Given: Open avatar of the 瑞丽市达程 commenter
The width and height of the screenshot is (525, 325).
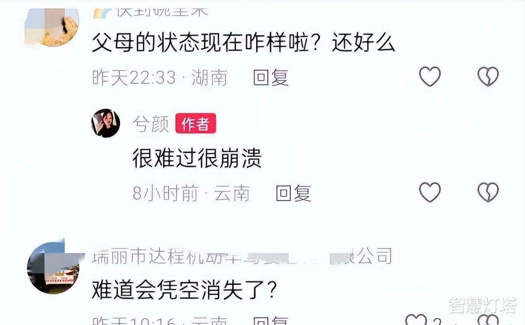Looking at the screenshot, I should pyautogui.click(x=53, y=267).
